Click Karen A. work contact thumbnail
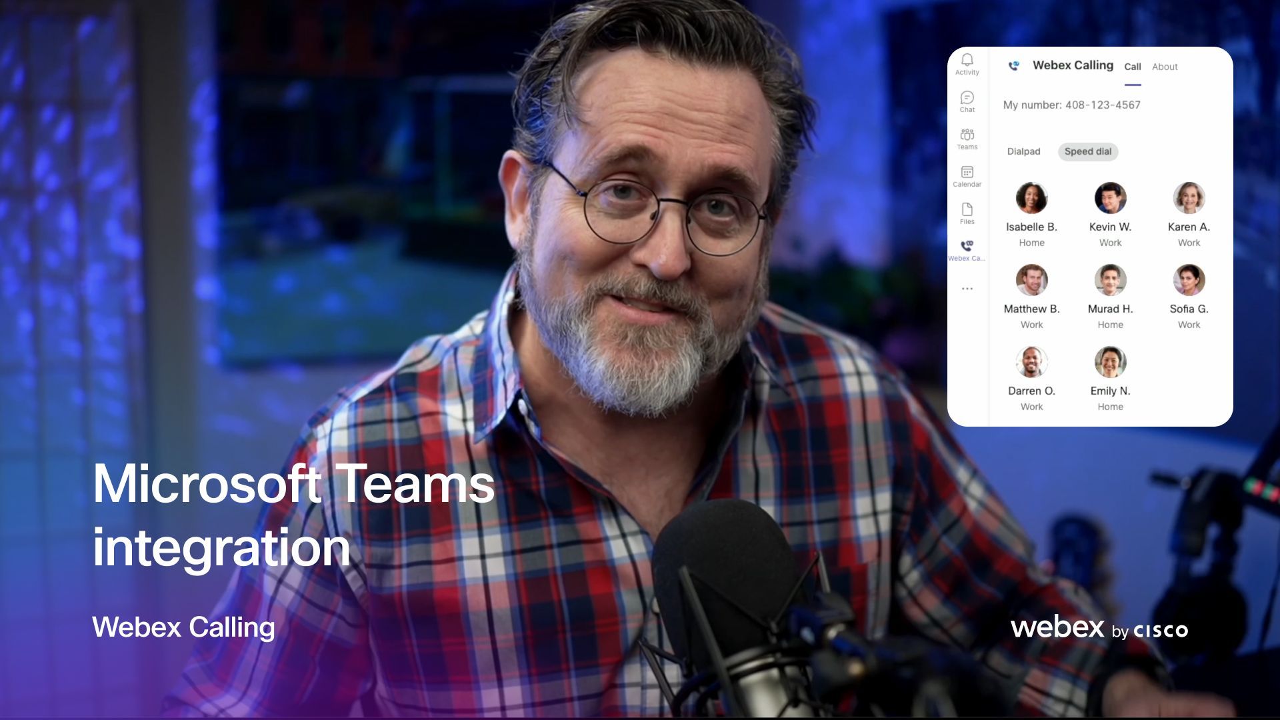This screenshot has width=1280, height=720. coord(1189,198)
